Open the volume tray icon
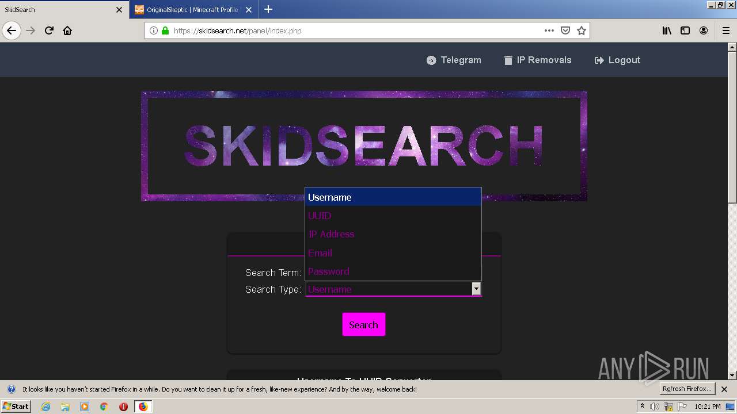The image size is (737, 414). click(x=655, y=407)
